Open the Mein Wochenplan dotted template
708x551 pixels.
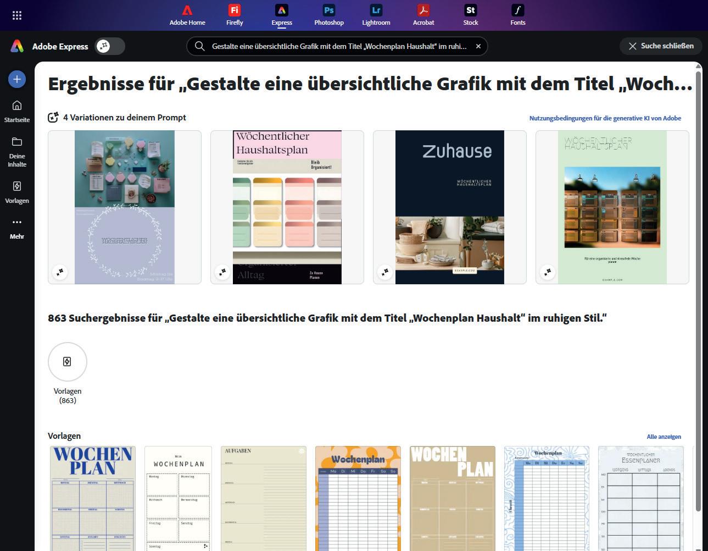(x=179, y=498)
